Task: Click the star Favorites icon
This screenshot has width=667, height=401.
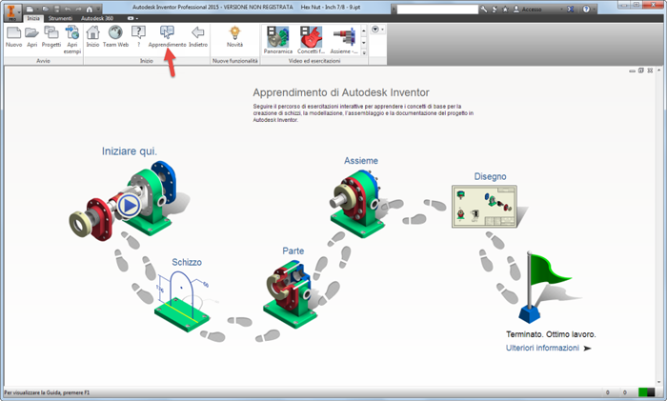Action: point(505,9)
